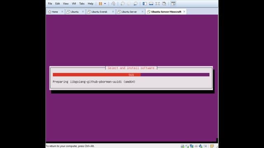This screenshot has height=148, width=264.
Task: Close the Ubuntu Server Minecraft tab
Action: tap(184, 12)
